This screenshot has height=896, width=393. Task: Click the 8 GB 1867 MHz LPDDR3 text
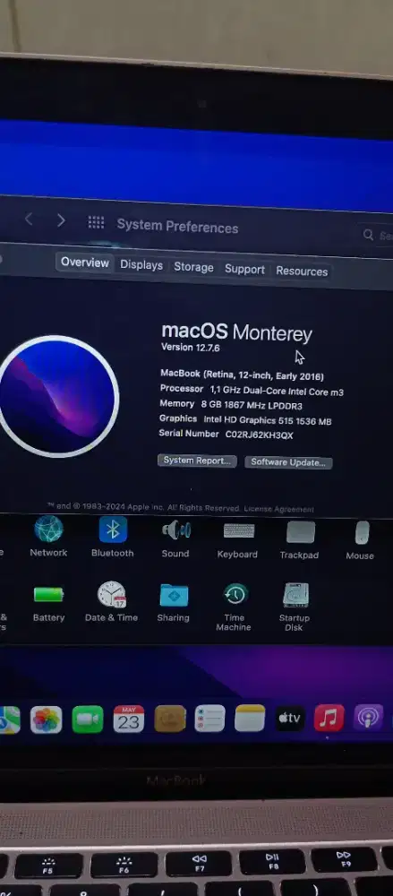252,405
